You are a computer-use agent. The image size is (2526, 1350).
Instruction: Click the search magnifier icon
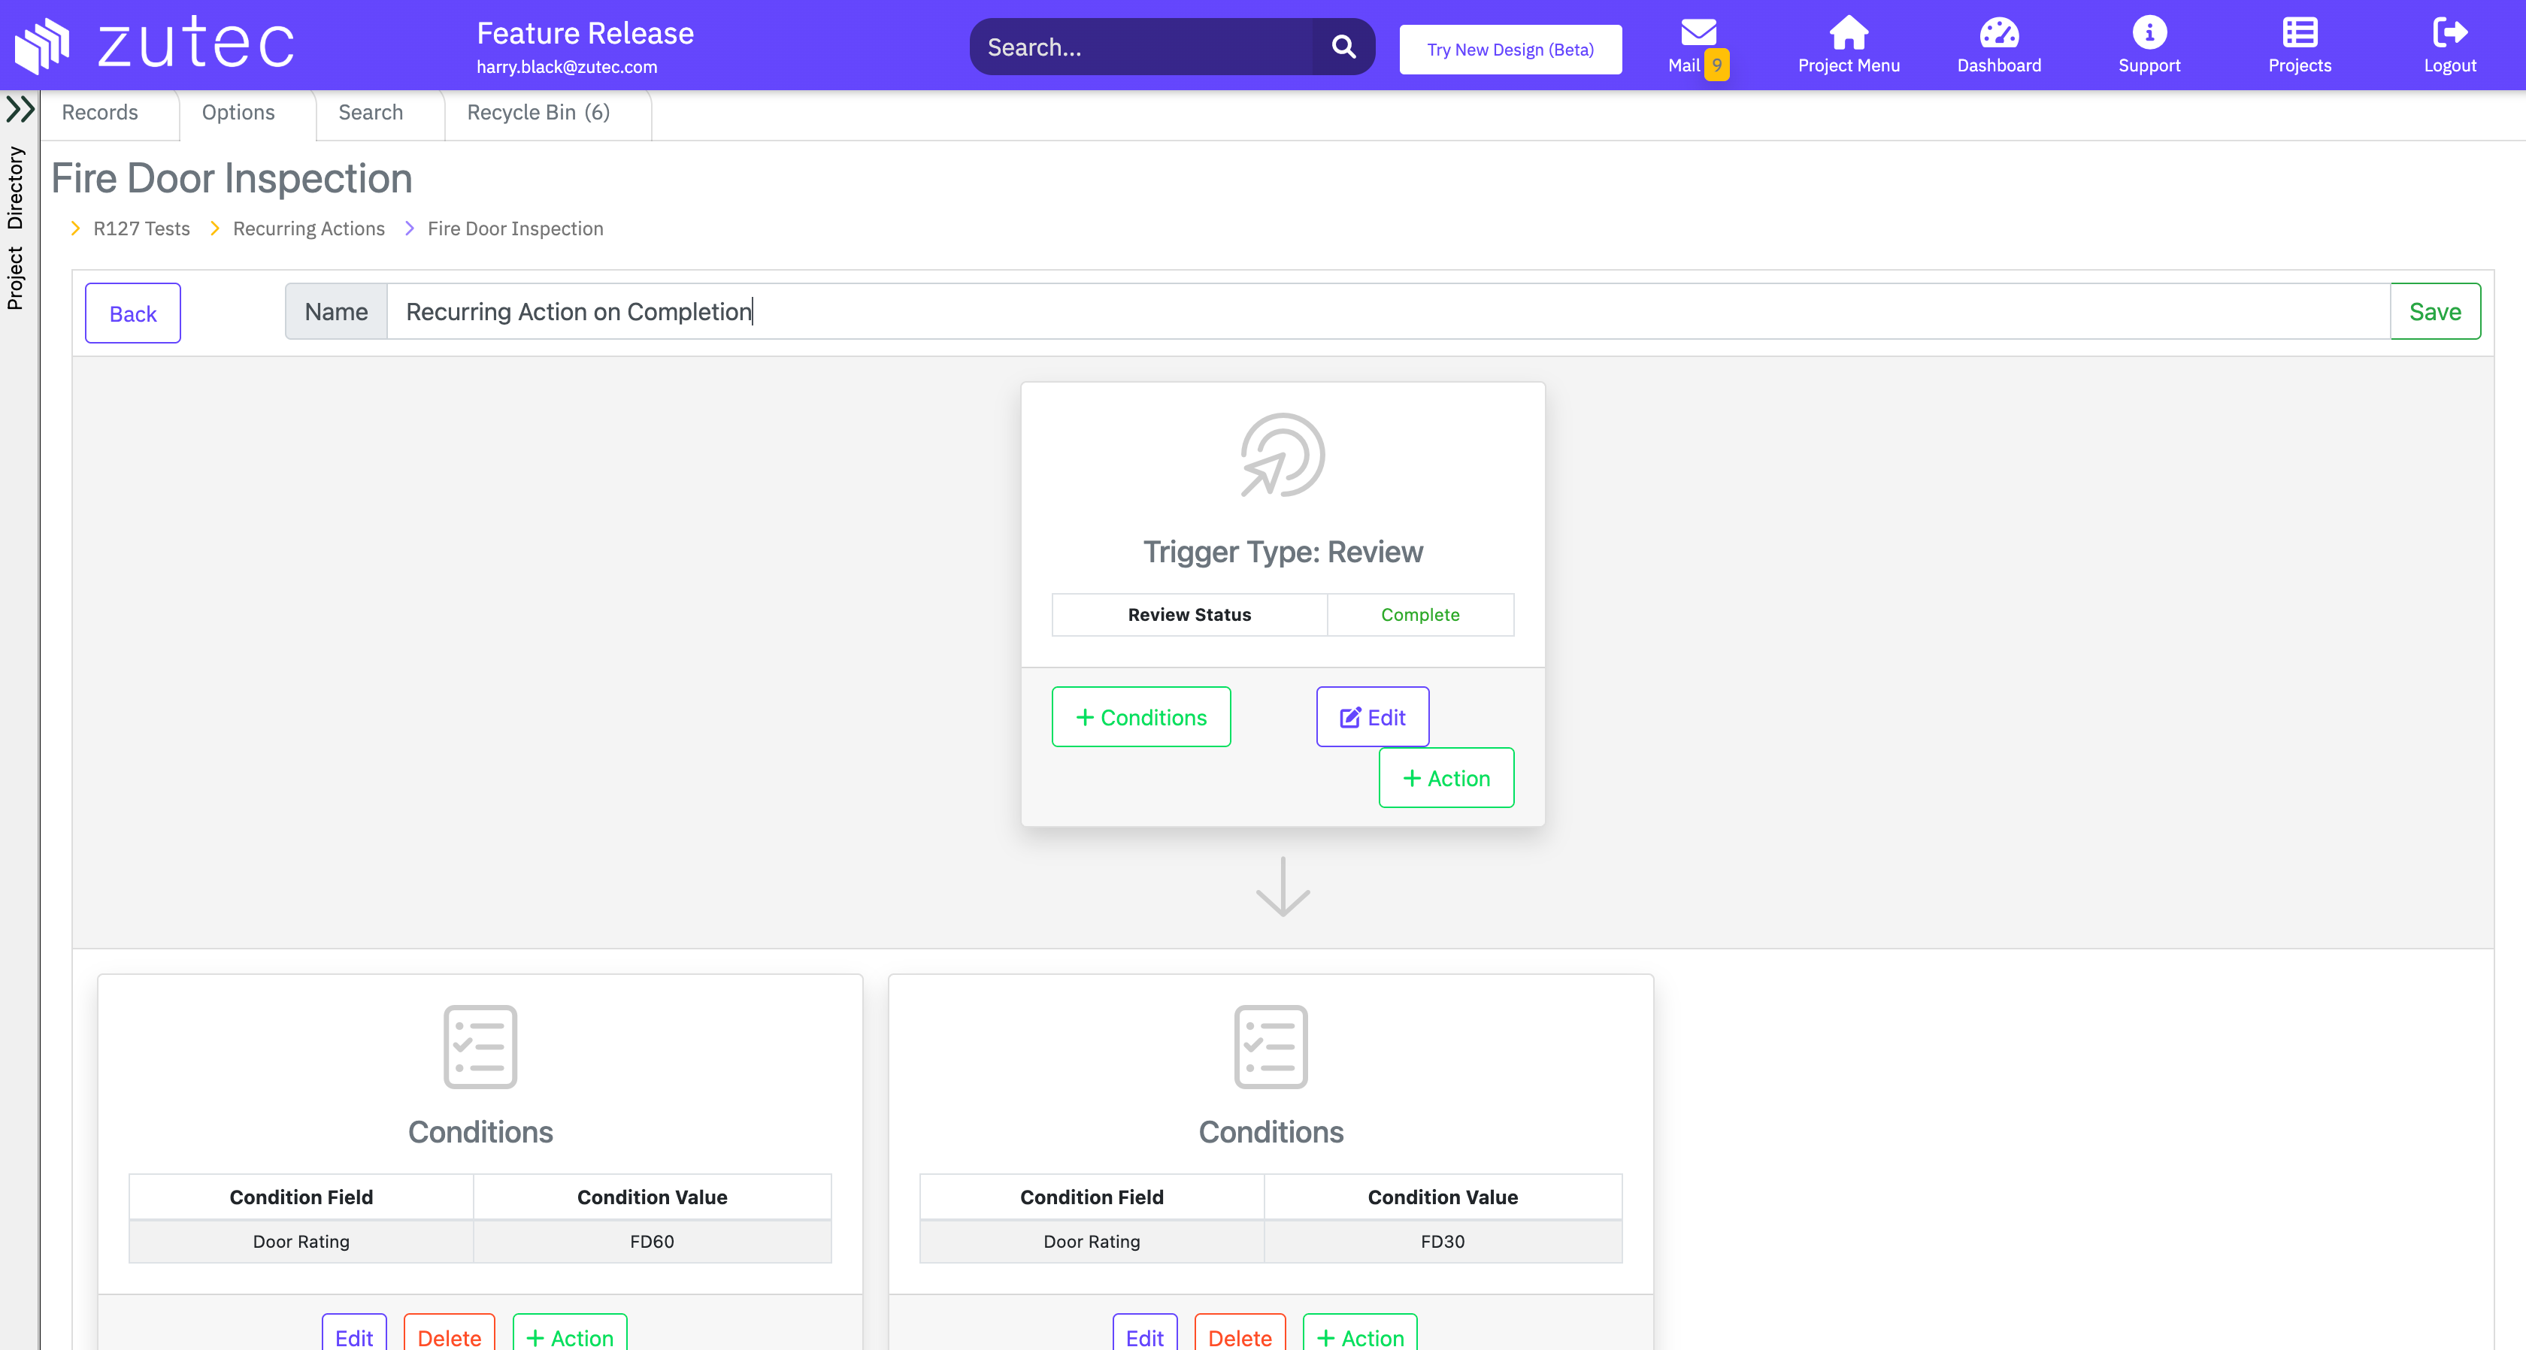tap(1343, 47)
